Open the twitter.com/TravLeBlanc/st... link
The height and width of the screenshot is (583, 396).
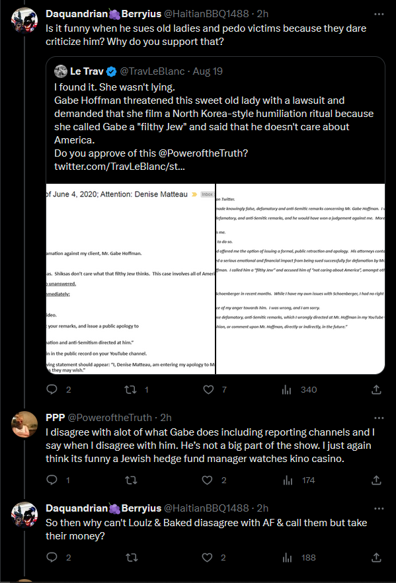click(120, 166)
